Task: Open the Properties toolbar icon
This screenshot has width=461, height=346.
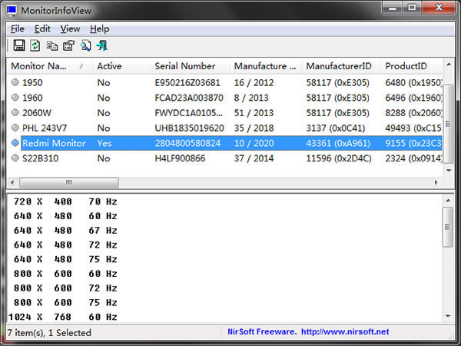Action: point(68,46)
